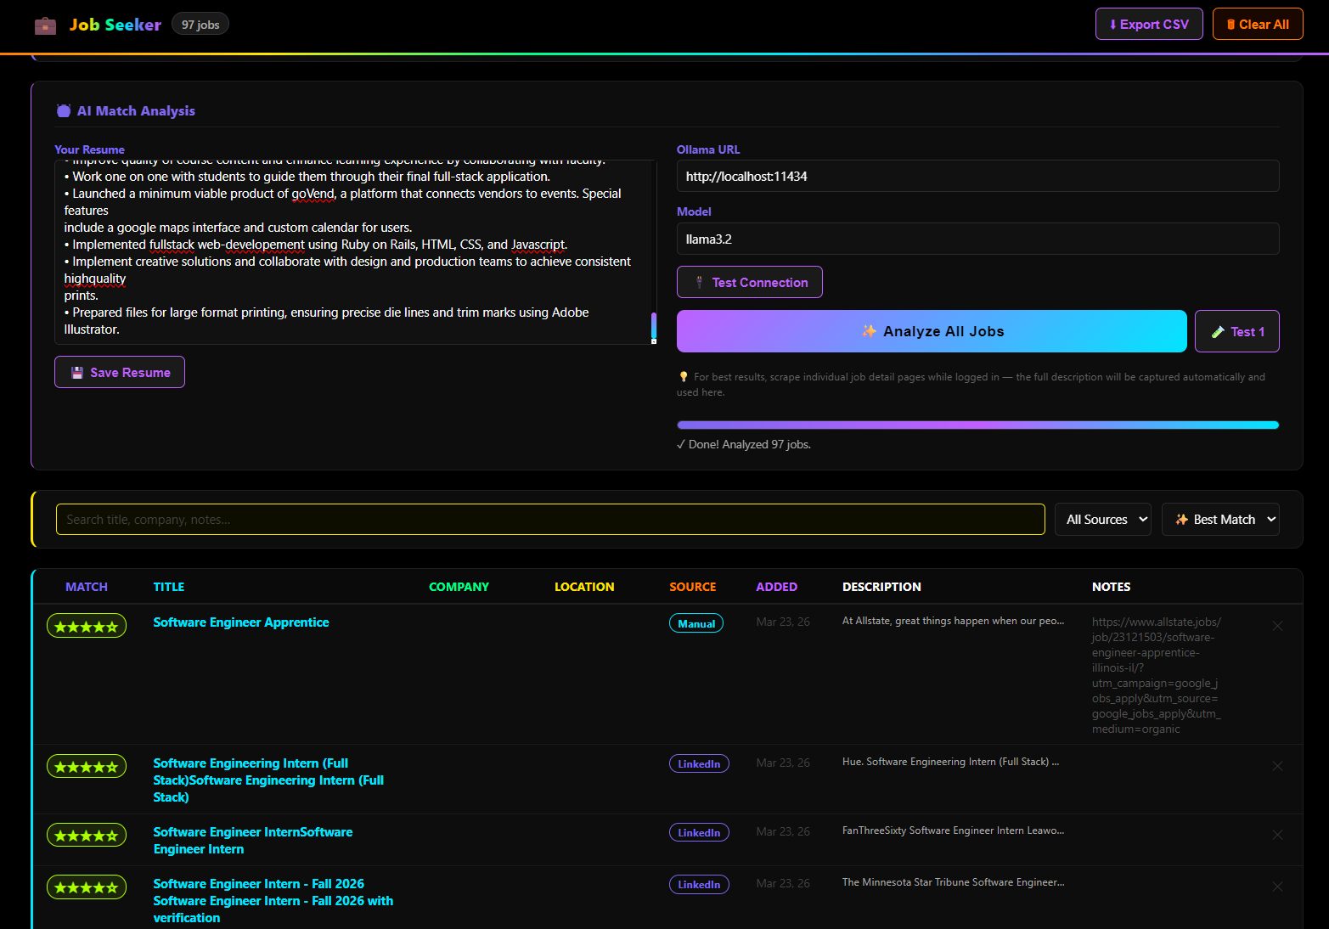1329x929 pixels.
Task: Click the briefcase Job Seeker logo icon
Action: (x=45, y=25)
